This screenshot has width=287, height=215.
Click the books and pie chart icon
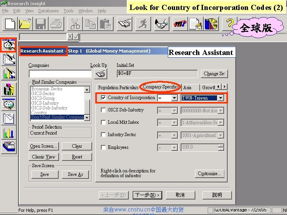pyautogui.click(x=211, y=24)
